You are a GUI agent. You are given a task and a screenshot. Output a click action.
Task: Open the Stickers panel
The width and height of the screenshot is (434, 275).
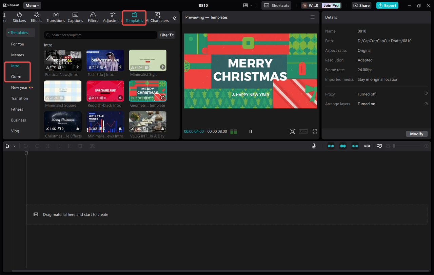pyautogui.click(x=19, y=17)
